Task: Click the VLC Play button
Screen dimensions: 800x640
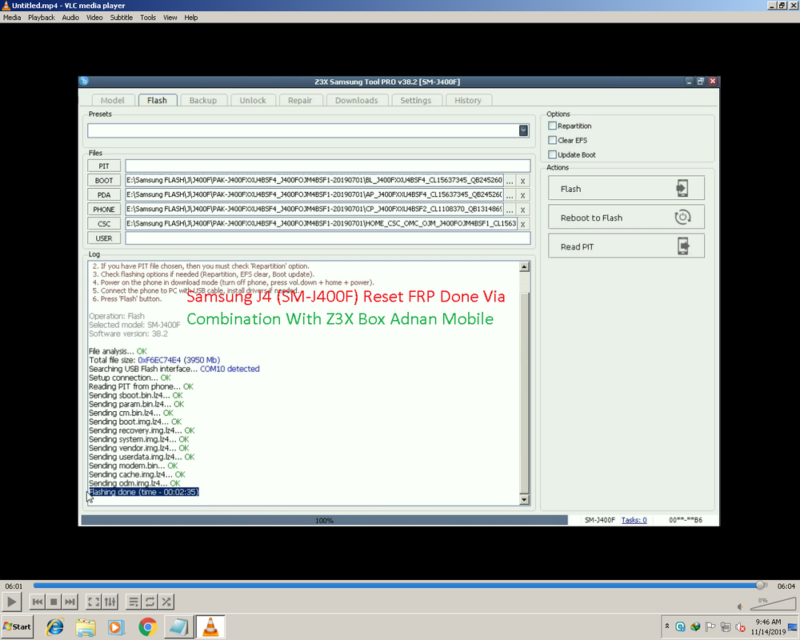Action: [11, 602]
